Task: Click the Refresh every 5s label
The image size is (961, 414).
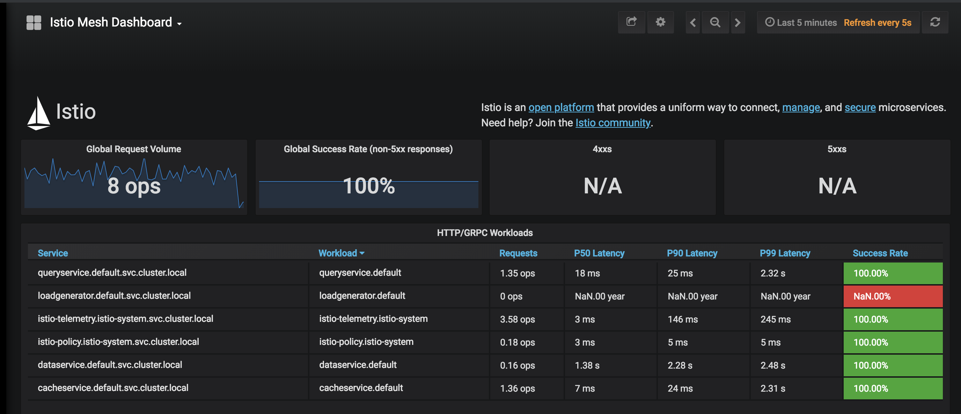Action: [x=878, y=23]
